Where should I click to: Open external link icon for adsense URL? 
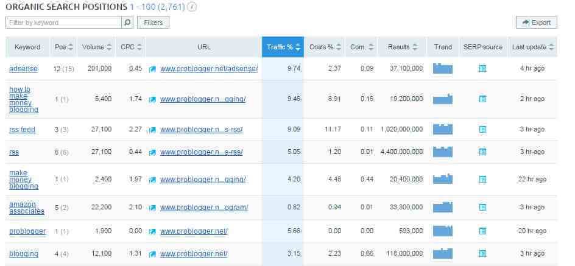click(x=152, y=69)
